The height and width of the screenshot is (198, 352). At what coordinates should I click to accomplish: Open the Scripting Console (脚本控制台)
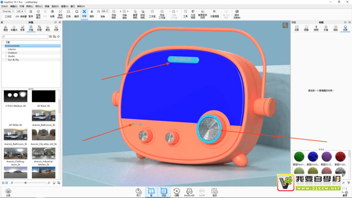pyautogui.click(x=237, y=13)
